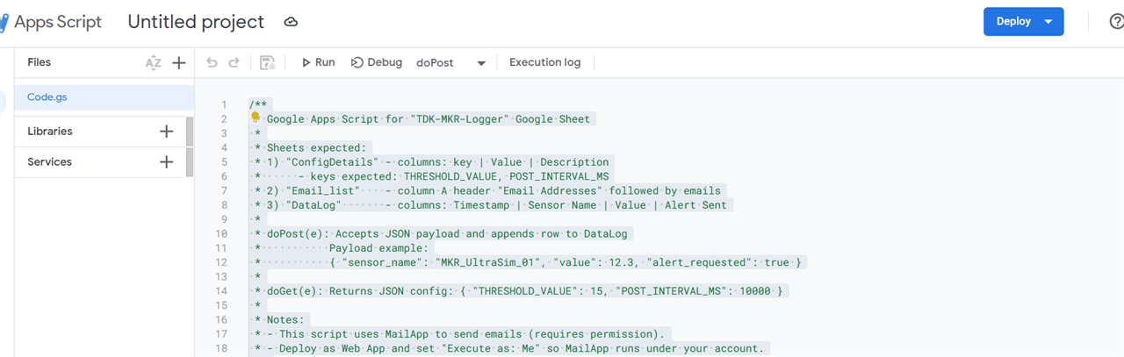The width and height of the screenshot is (1124, 357).
Task: Click the Libraries section label
Action: (50, 132)
